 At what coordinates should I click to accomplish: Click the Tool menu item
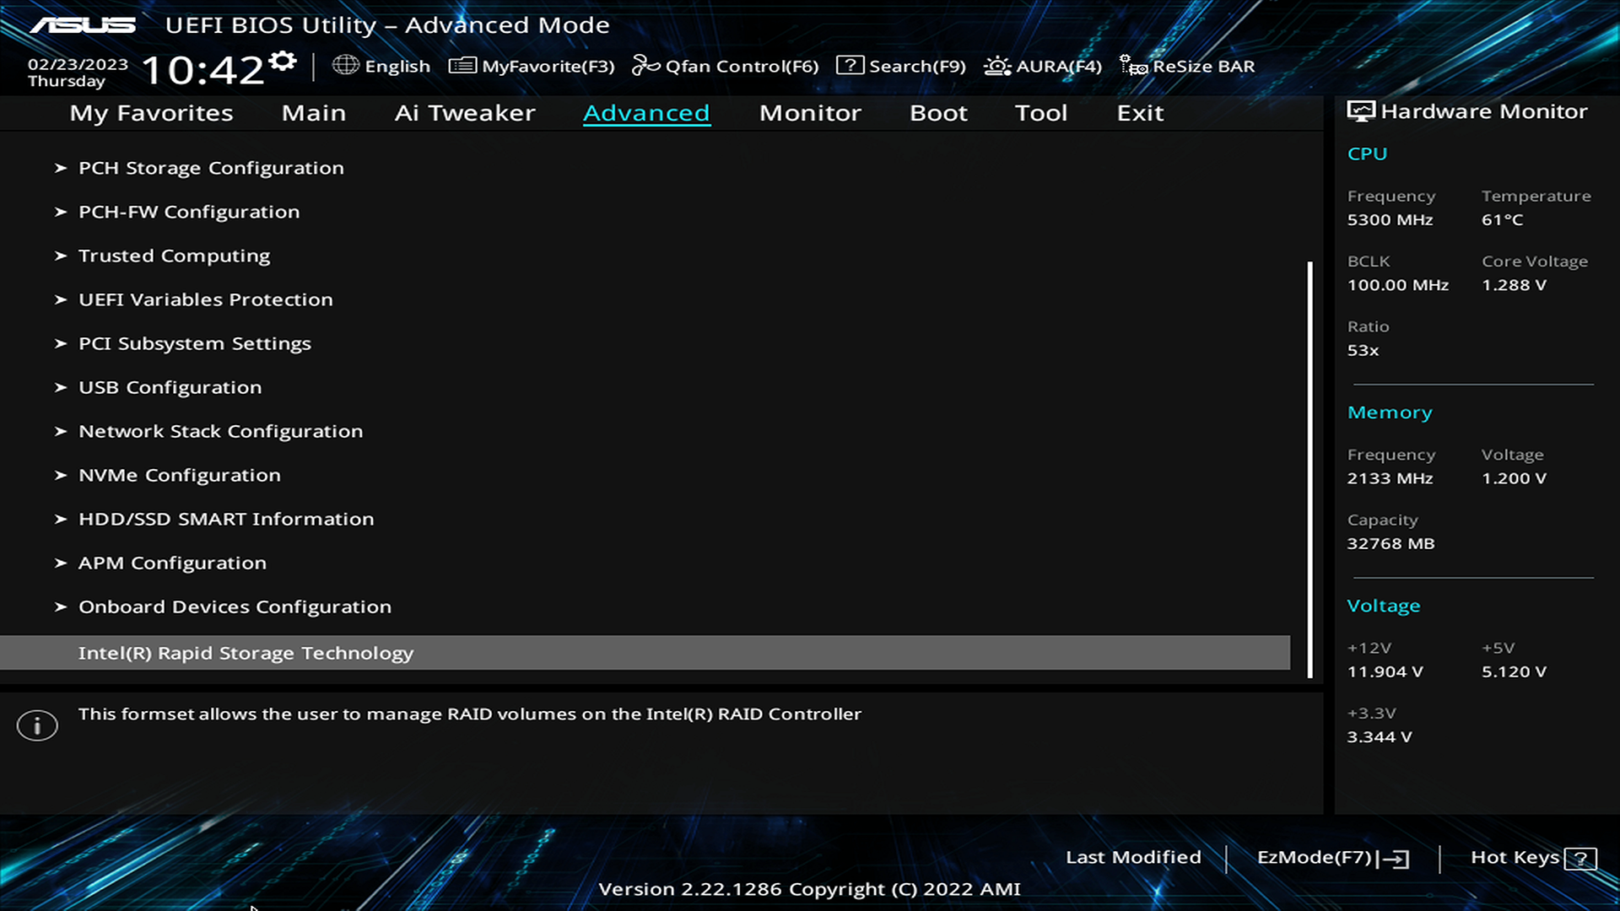(x=1041, y=111)
